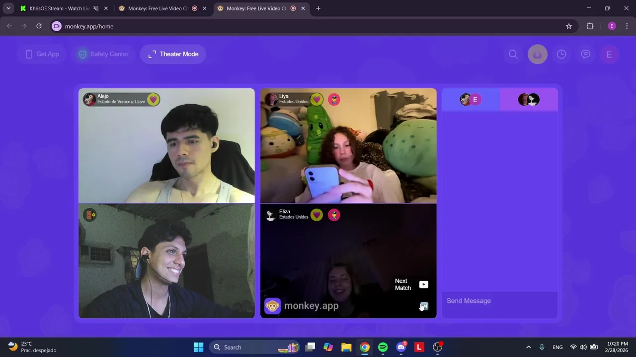
Task: Click the Get App button
Action: [x=42, y=54]
